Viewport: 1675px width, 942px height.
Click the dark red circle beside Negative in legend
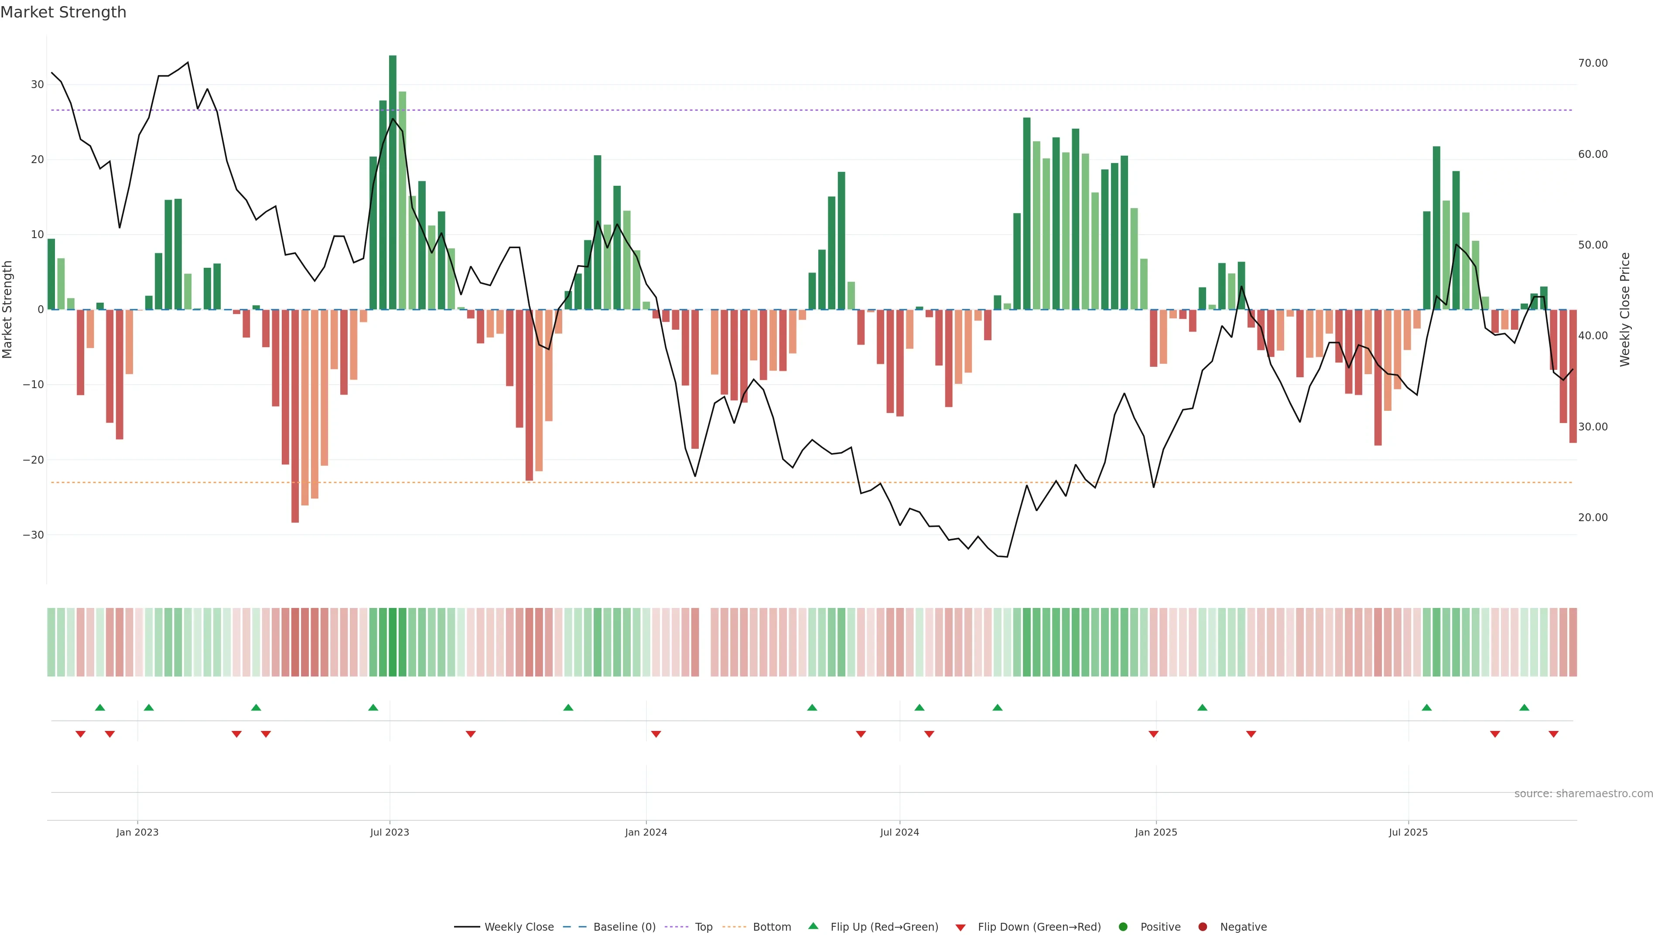coord(1202,927)
